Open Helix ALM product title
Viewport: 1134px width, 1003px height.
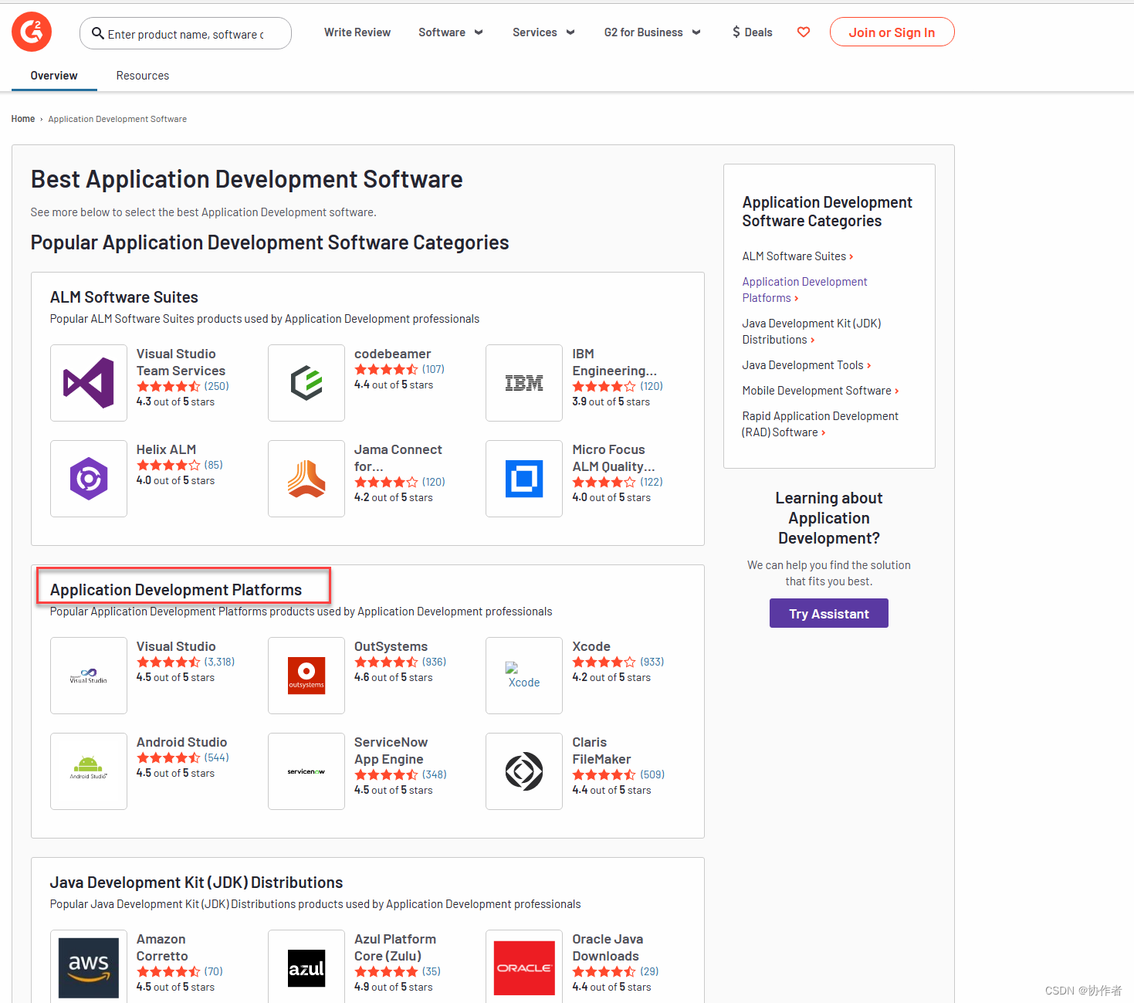(166, 449)
